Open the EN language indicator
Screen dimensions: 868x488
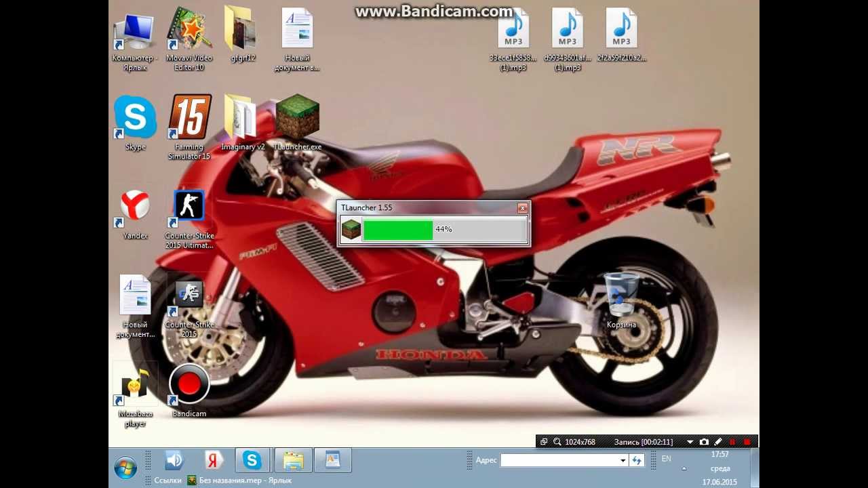666,459
